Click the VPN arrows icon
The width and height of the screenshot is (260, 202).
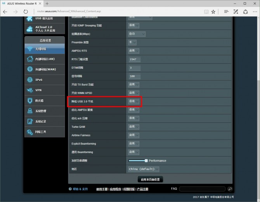[30, 90]
